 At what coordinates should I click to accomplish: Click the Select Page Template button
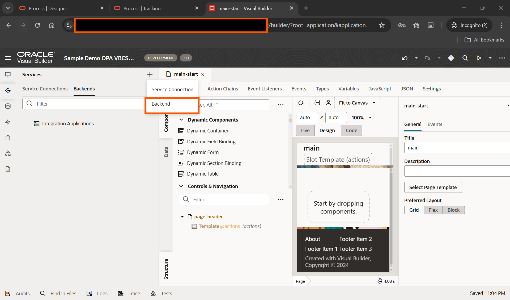[433, 187]
